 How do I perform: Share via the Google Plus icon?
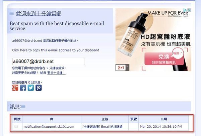pyautogui.click(x=15, y=88)
